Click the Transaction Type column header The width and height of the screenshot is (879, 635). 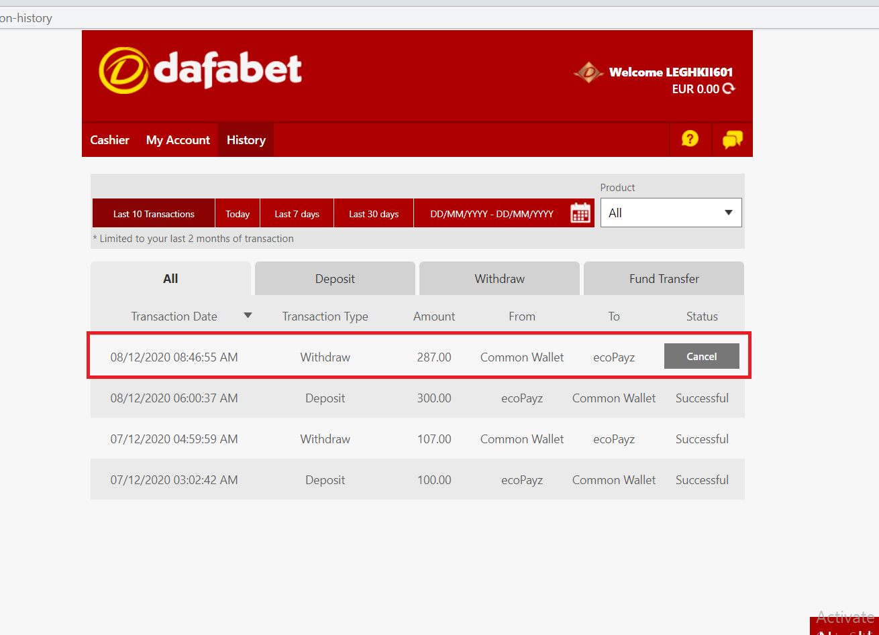click(325, 316)
